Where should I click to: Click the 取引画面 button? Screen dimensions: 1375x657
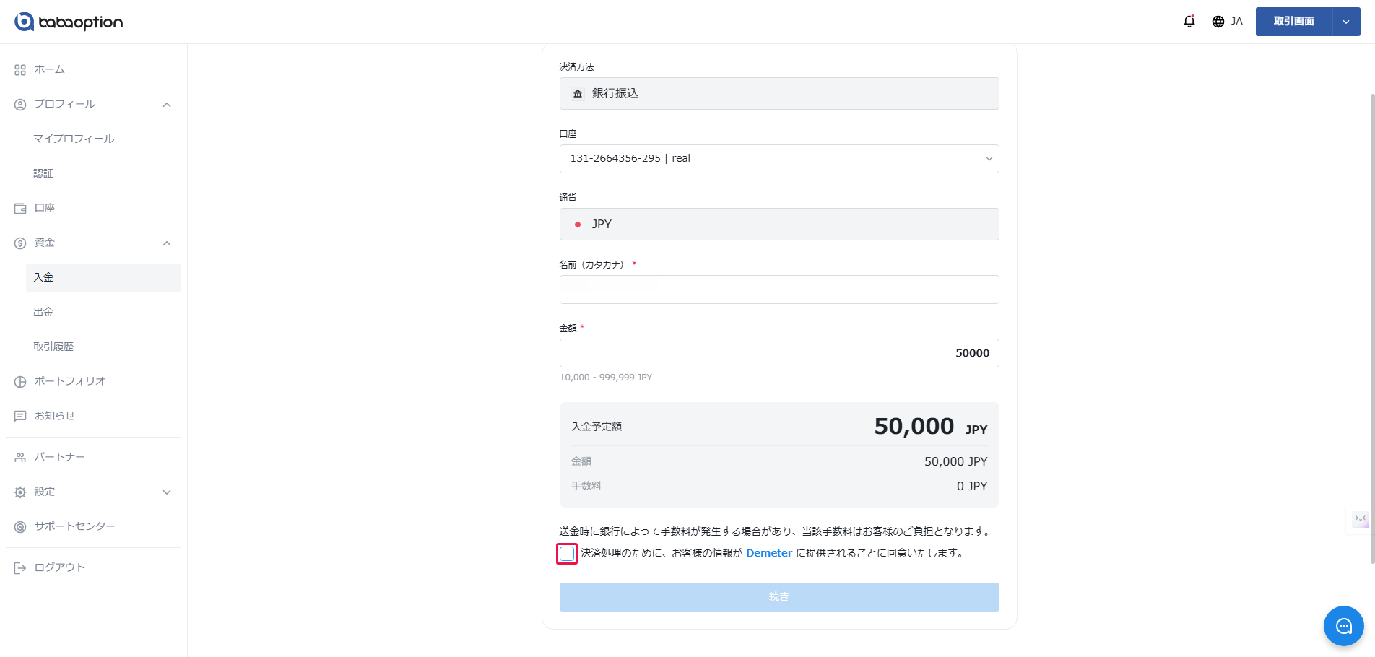(1293, 22)
